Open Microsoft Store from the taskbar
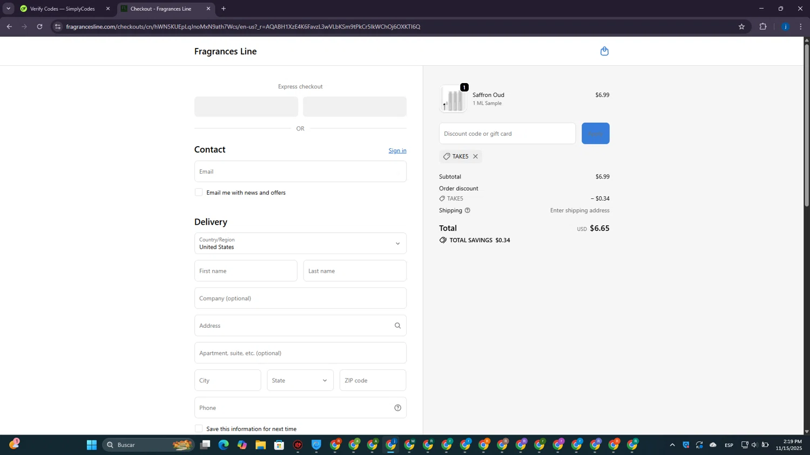 (279, 445)
